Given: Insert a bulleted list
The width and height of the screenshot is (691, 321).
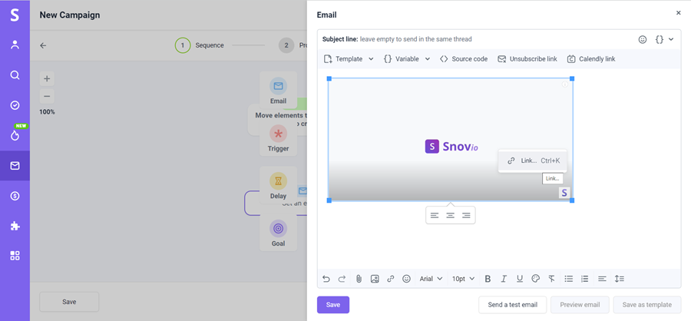Looking at the screenshot, I should [x=569, y=279].
